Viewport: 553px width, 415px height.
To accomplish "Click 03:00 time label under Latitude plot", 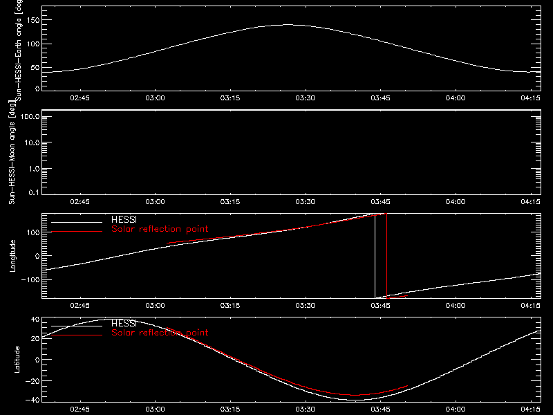I will [x=155, y=409].
